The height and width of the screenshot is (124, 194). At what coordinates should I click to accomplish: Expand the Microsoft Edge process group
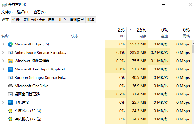[x=3, y=44]
